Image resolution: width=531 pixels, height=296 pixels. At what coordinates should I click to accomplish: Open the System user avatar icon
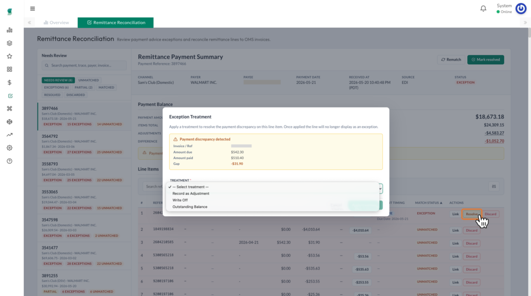coord(521,8)
